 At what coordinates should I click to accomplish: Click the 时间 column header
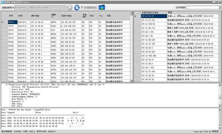24,16
